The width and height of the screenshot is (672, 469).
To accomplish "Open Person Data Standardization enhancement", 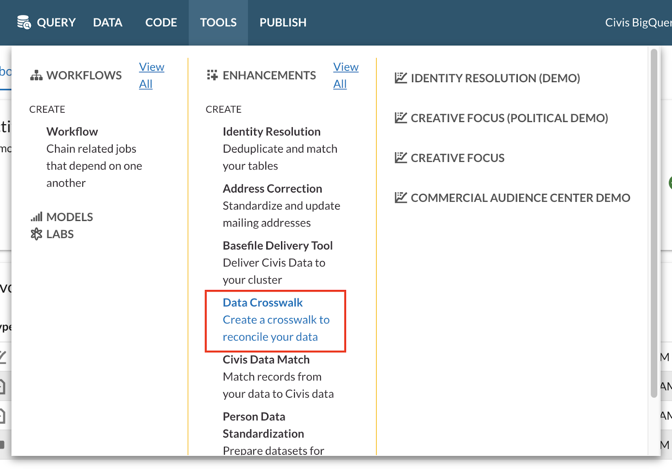I will point(263,425).
